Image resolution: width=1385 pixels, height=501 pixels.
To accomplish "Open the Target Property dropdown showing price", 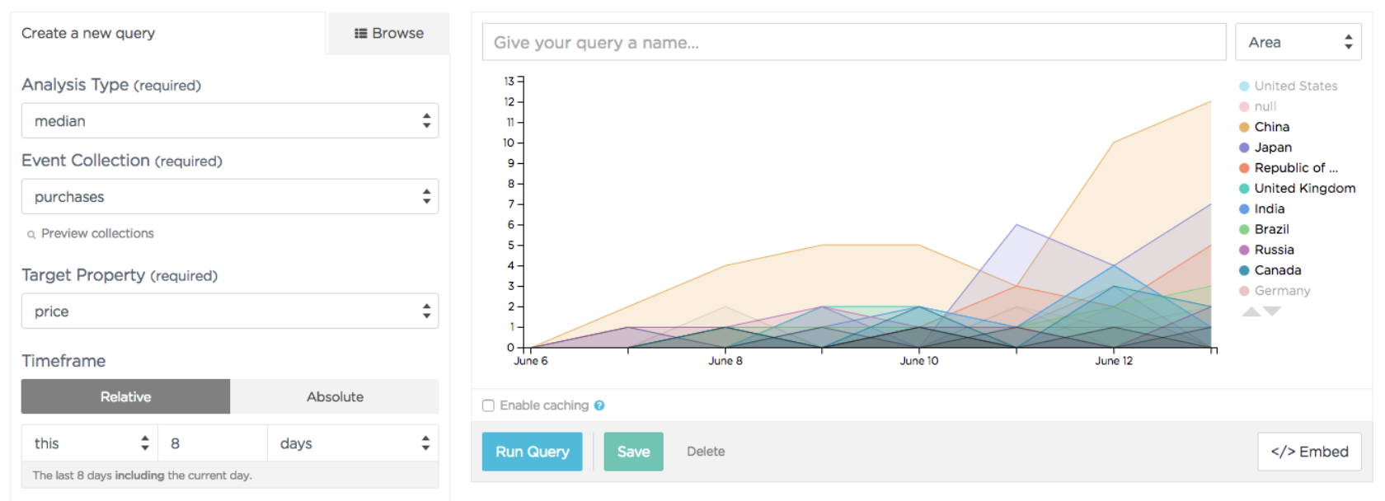I will (230, 311).
